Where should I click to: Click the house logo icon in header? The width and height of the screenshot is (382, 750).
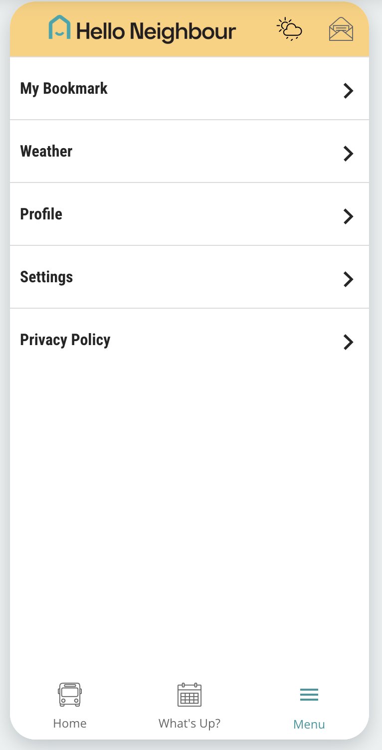click(x=59, y=28)
